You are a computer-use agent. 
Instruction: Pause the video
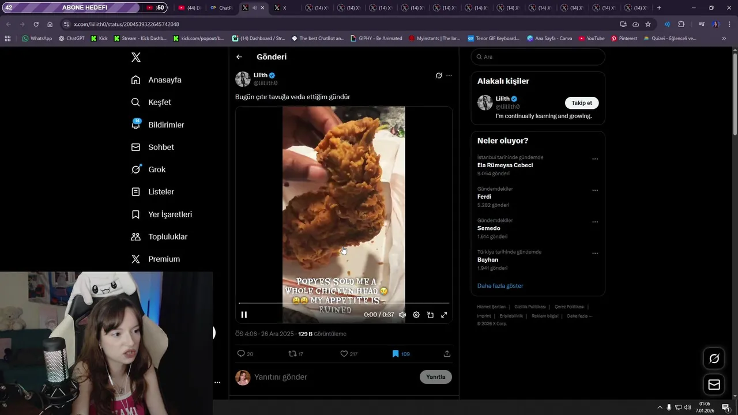244,315
